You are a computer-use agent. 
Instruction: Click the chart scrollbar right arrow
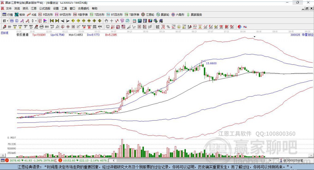point(270,160)
